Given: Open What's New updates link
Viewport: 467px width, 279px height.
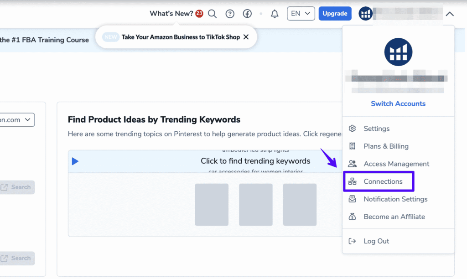Looking at the screenshot, I should (171, 14).
